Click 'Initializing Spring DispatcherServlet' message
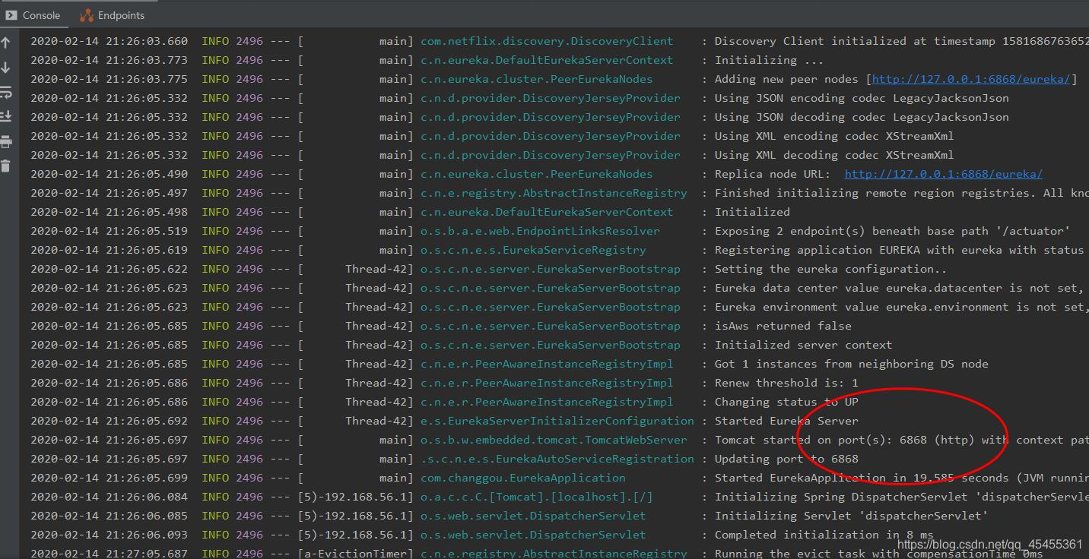The width and height of the screenshot is (1089, 559). [x=901, y=497]
